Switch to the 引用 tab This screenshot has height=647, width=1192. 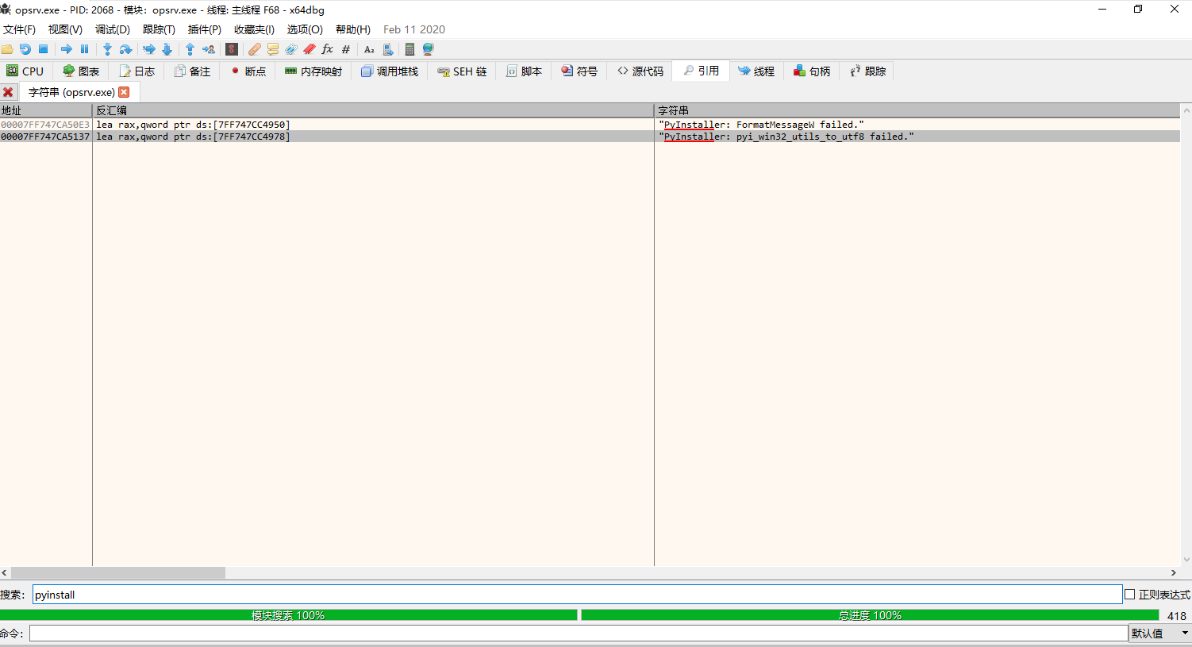tap(701, 71)
